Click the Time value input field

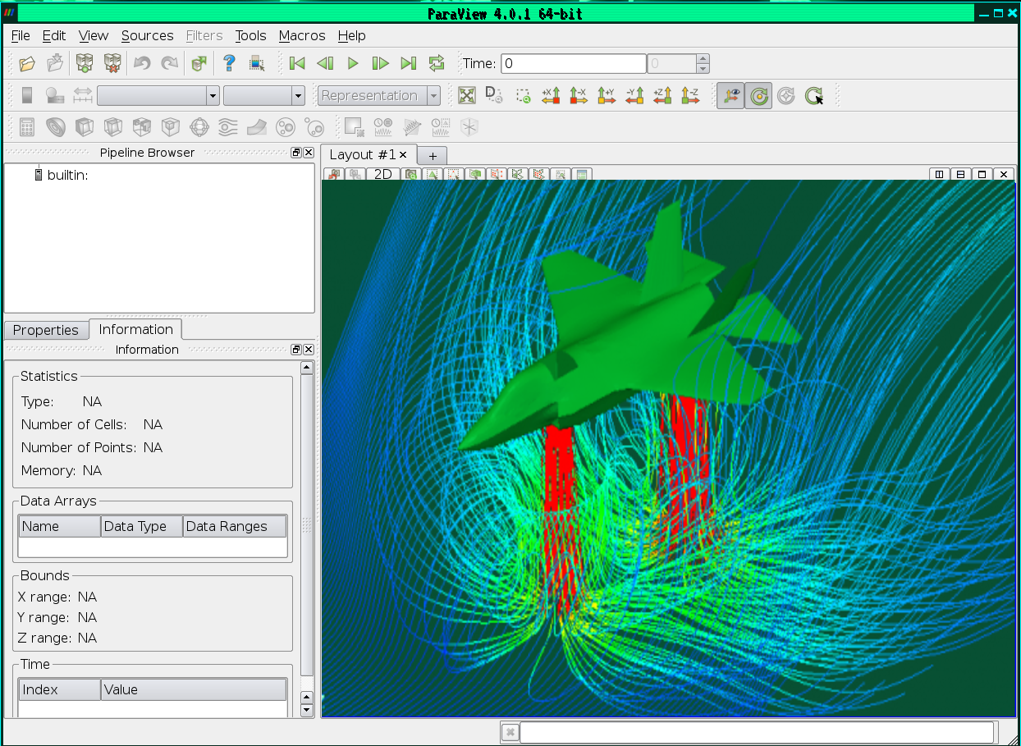574,63
